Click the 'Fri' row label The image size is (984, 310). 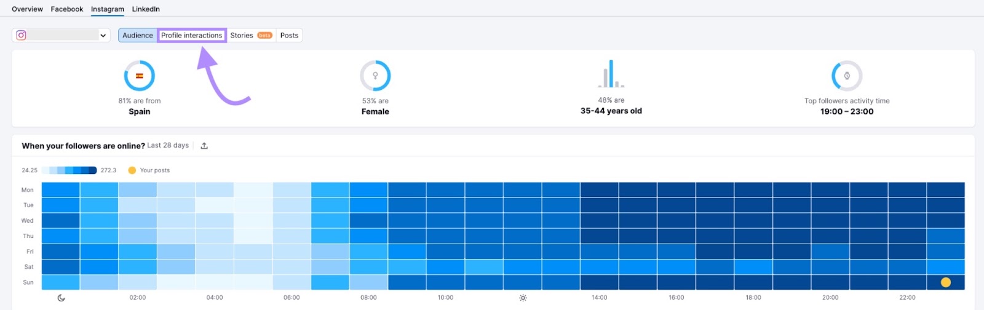point(30,252)
